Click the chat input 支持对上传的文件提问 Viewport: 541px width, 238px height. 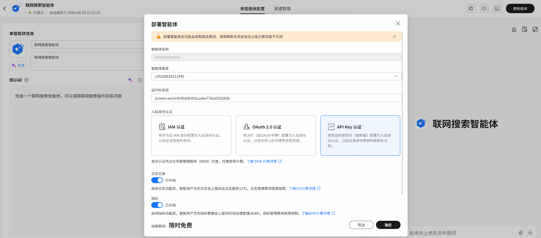(432, 233)
